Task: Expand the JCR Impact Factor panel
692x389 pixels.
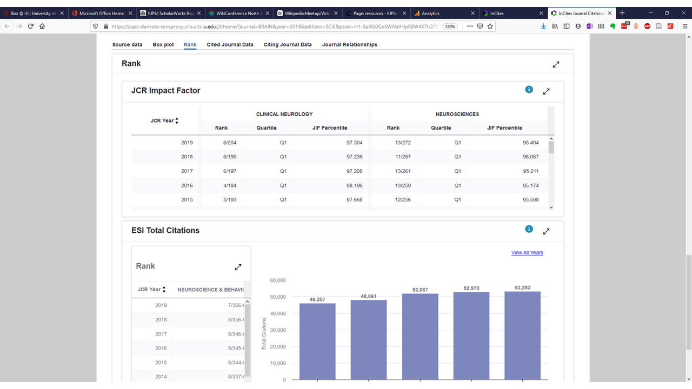Action: tap(546, 91)
